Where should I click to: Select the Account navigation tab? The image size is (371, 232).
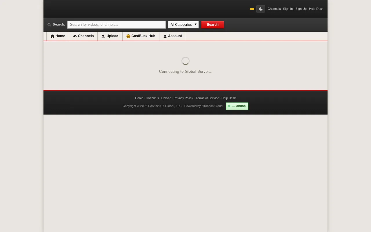(x=173, y=36)
